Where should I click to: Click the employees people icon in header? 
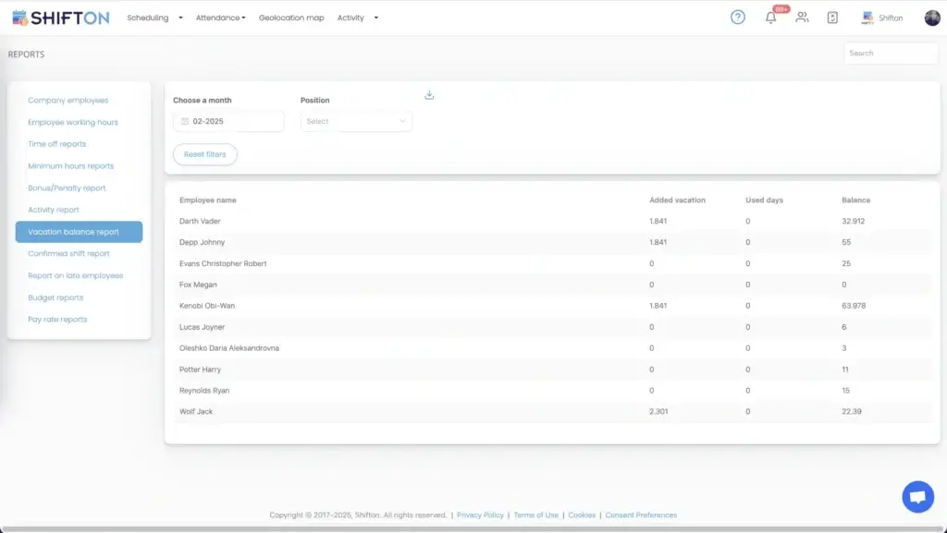802,18
